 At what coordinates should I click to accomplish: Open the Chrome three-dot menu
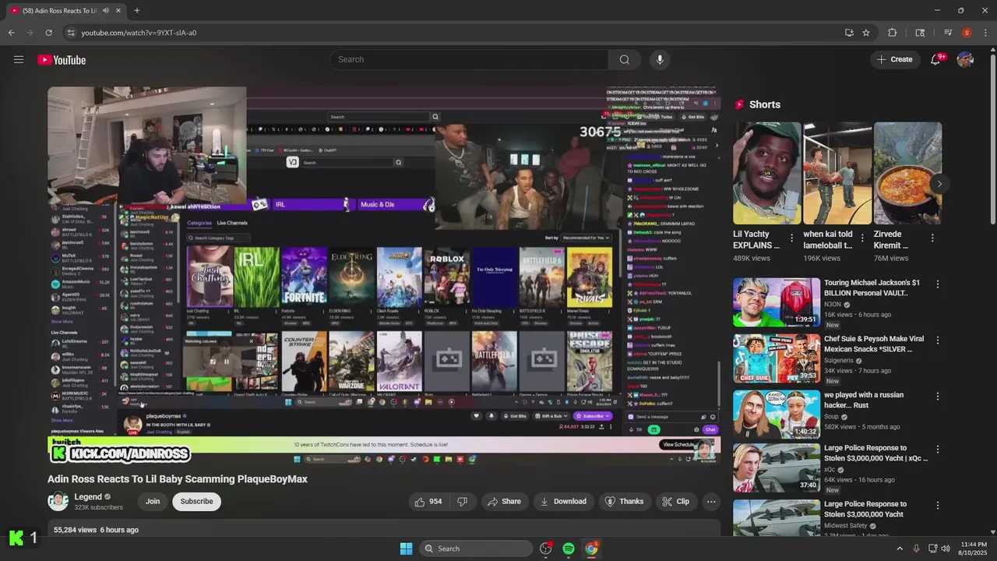985,33
